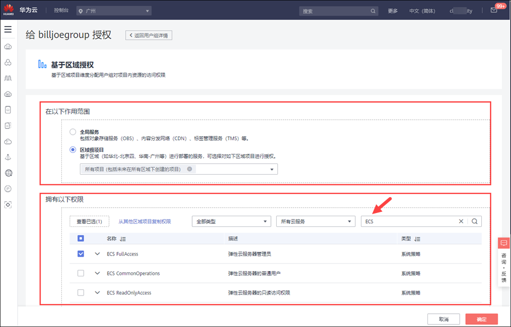This screenshot has height=327, width=511.
Task: Clear the ECS search text with the X icon
Action: tap(461, 222)
